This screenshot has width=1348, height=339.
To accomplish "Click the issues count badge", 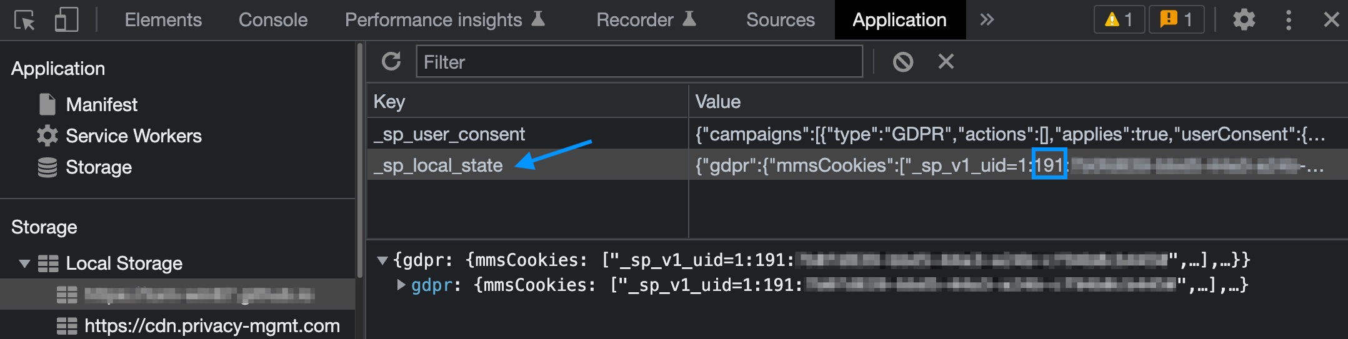I will point(1176,20).
